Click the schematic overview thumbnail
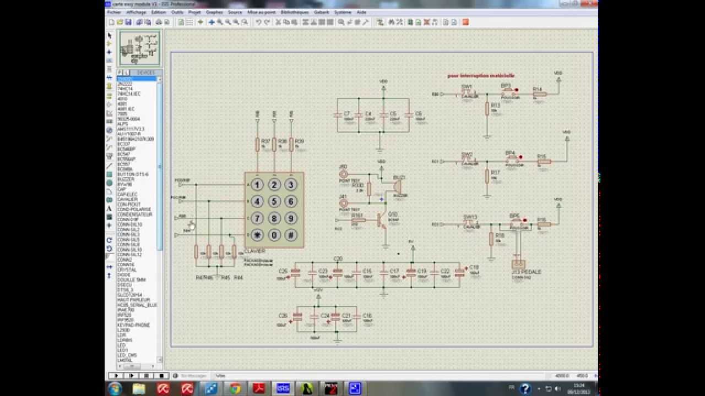Viewport: 705px width, 396px height. click(x=139, y=48)
